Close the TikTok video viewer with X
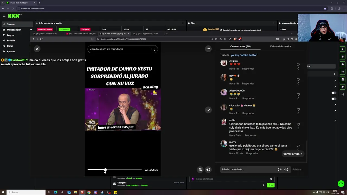The image size is (347, 195). point(37,49)
